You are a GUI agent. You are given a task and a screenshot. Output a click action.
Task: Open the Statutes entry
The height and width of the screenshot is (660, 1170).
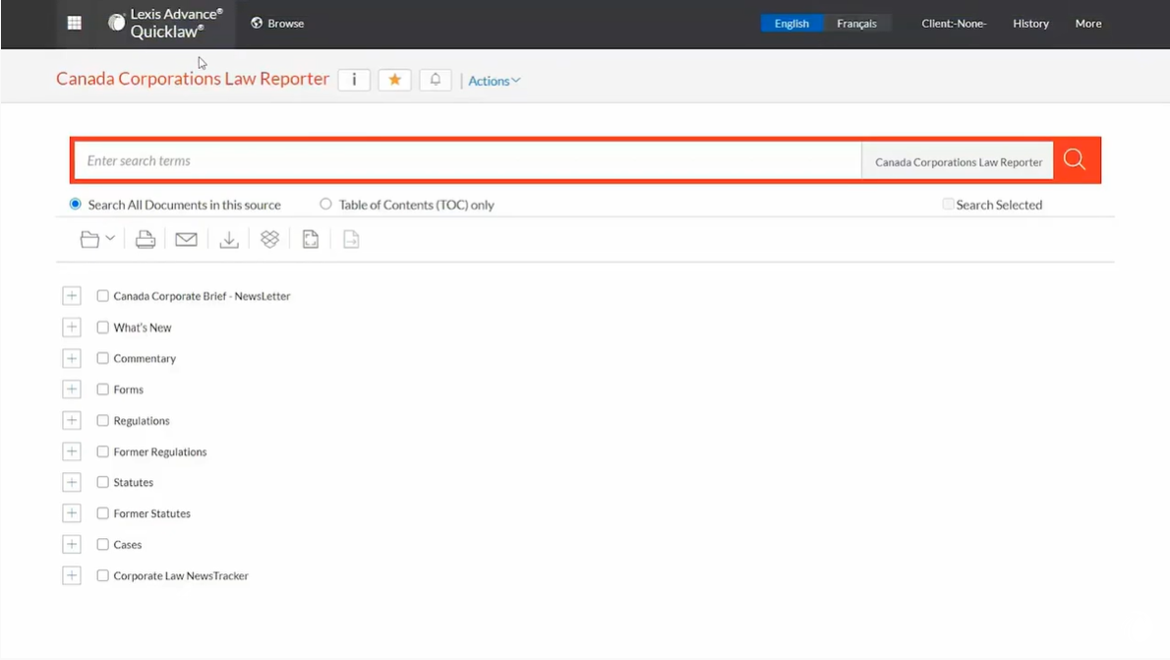pos(134,482)
